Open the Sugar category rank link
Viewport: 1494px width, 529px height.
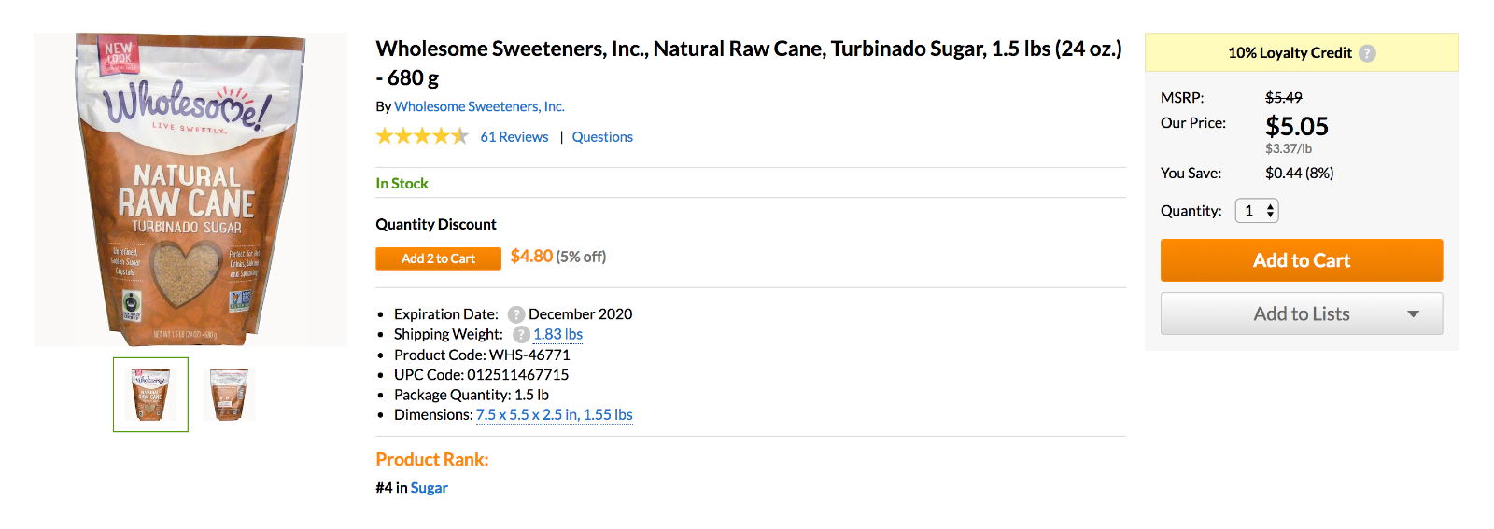pyautogui.click(x=430, y=488)
